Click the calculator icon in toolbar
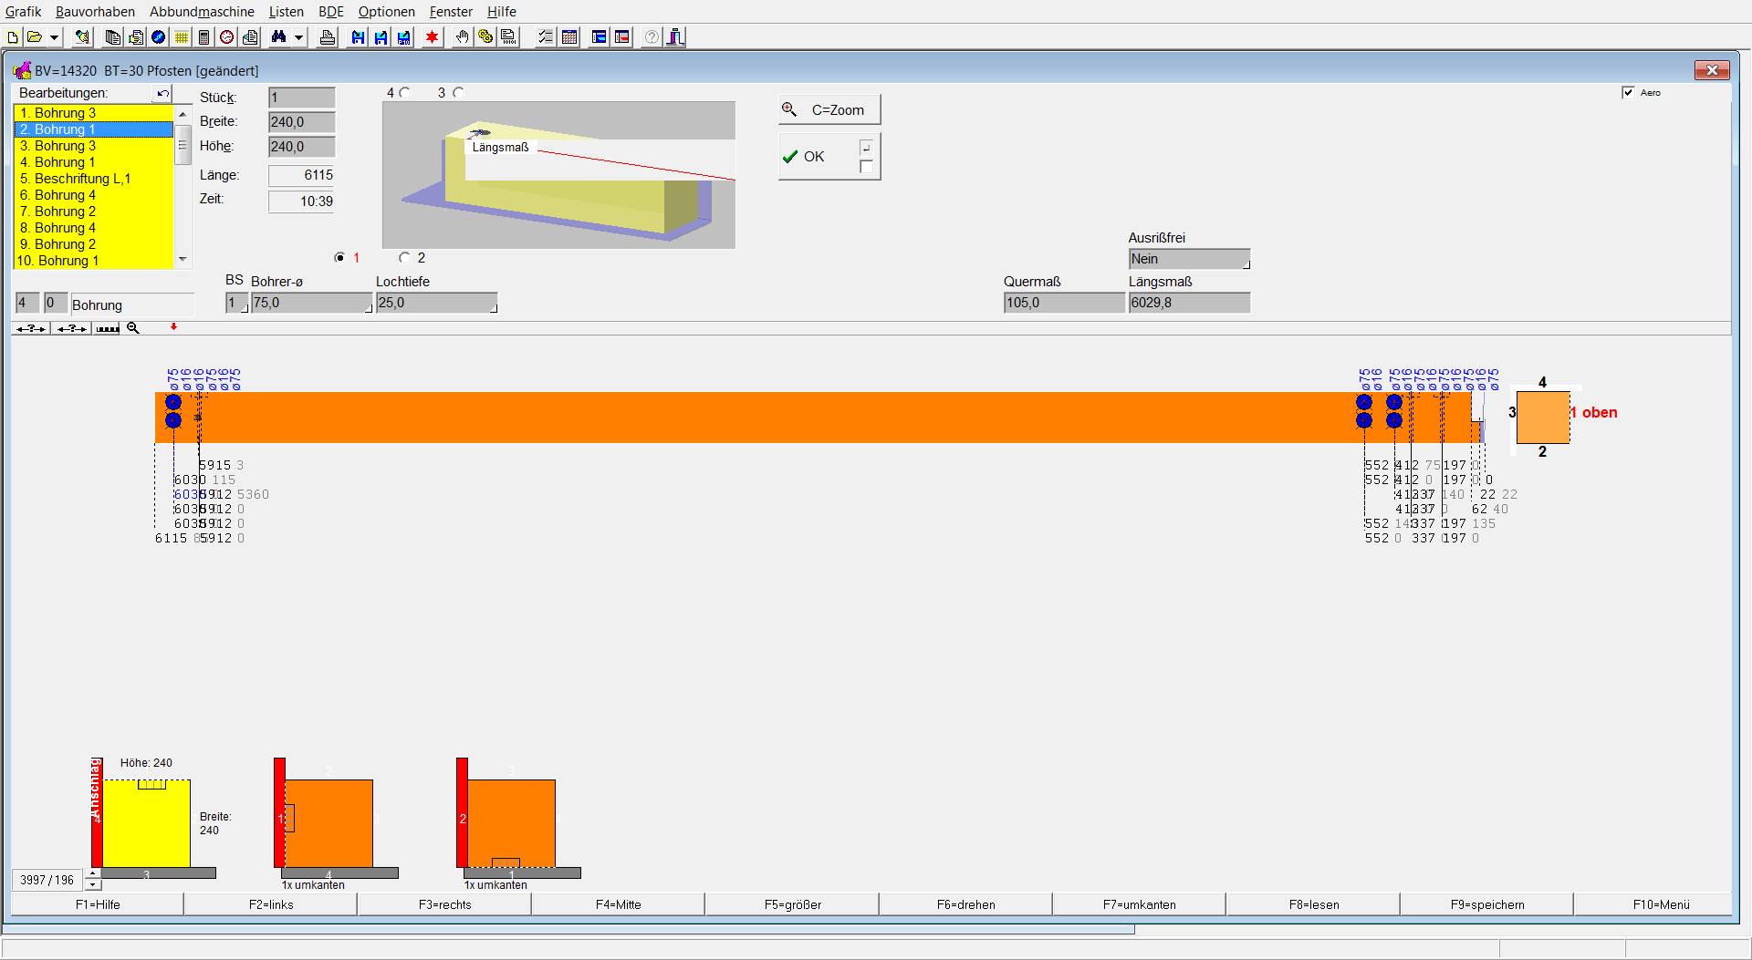 click(204, 37)
